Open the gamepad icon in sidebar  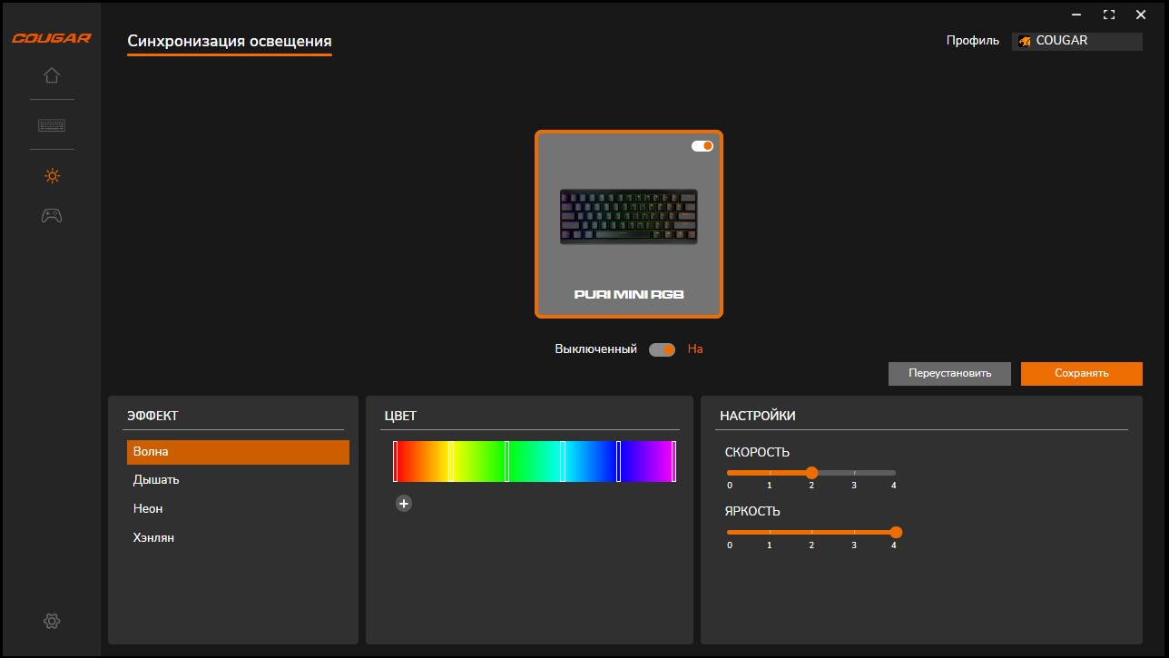tap(52, 216)
